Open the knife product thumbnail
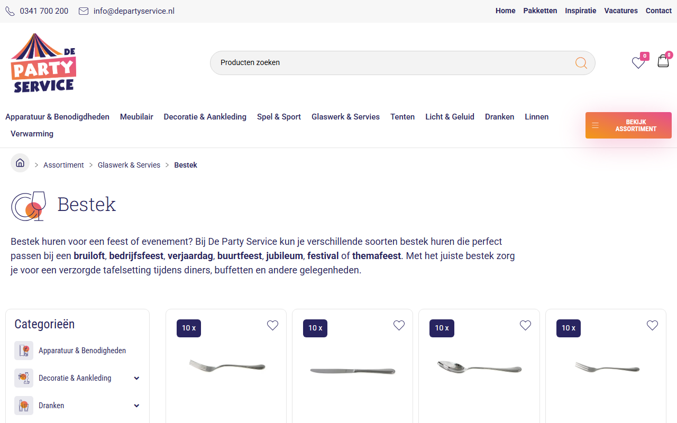Image resolution: width=677 pixels, height=423 pixels. tap(352, 371)
